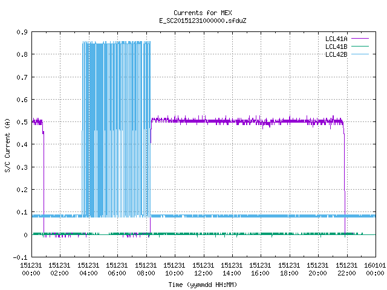Click the 151231 22:00 time tick label
Viewport: 387px width, 290px height.
[x=346, y=269]
